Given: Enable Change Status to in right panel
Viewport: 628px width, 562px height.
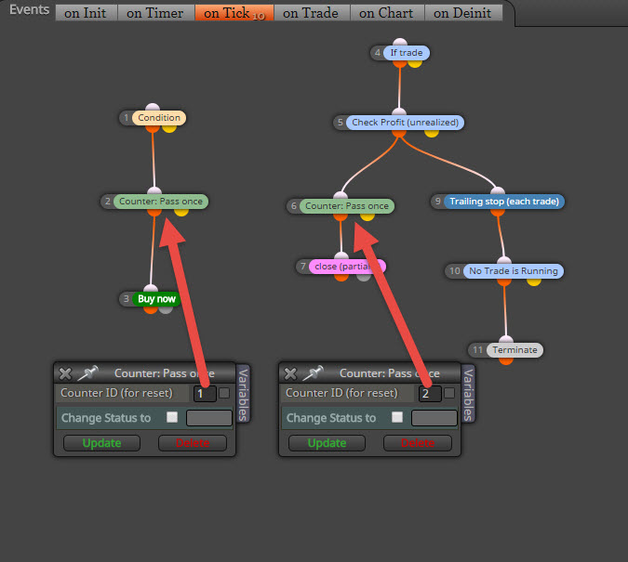Looking at the screenshot, I should click(x=397, y=417).
